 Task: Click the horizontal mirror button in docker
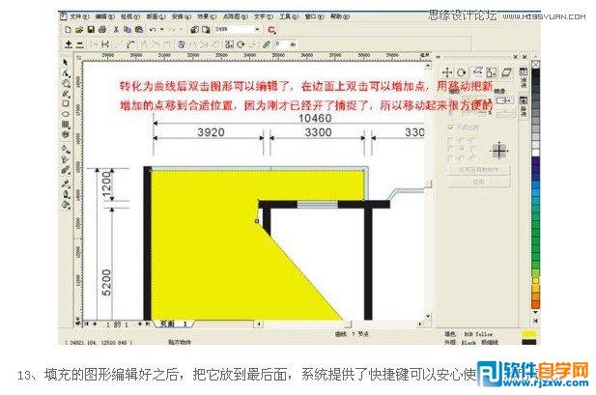click(504, 100)
